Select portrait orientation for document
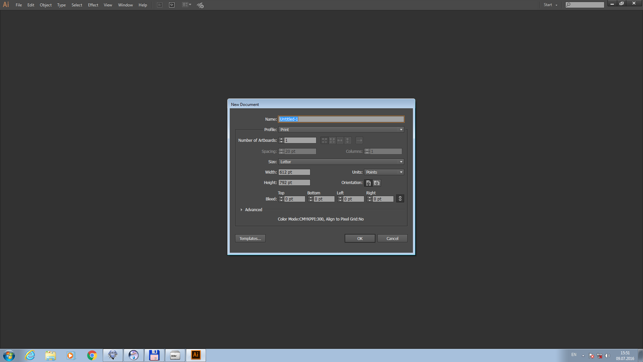The height and width of the screenshot is (362, 643). click(368, 183)
